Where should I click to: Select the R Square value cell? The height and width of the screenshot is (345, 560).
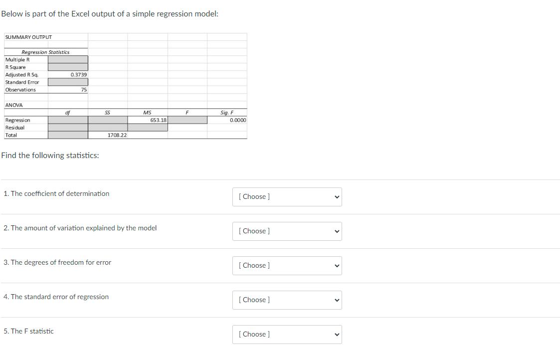tap(68, 67)
